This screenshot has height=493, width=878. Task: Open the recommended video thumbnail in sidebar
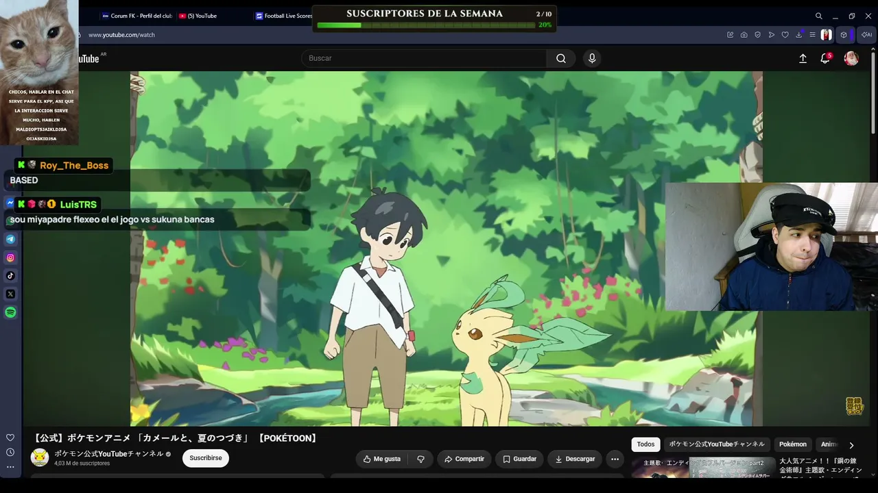704,468
